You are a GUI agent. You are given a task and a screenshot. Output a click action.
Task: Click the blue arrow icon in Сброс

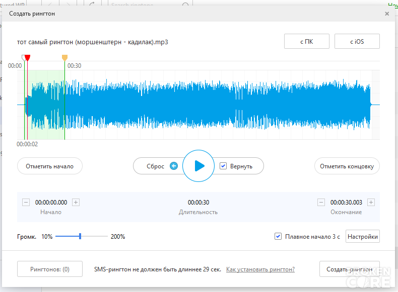174,166
